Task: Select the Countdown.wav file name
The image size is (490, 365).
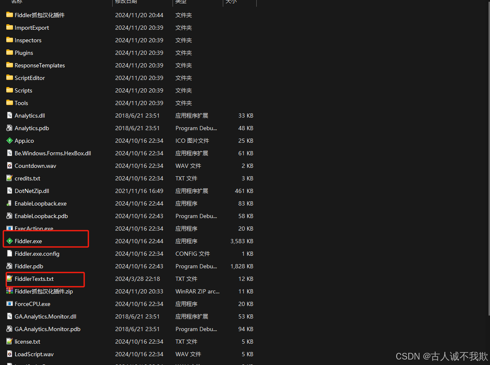Action: 35,166
